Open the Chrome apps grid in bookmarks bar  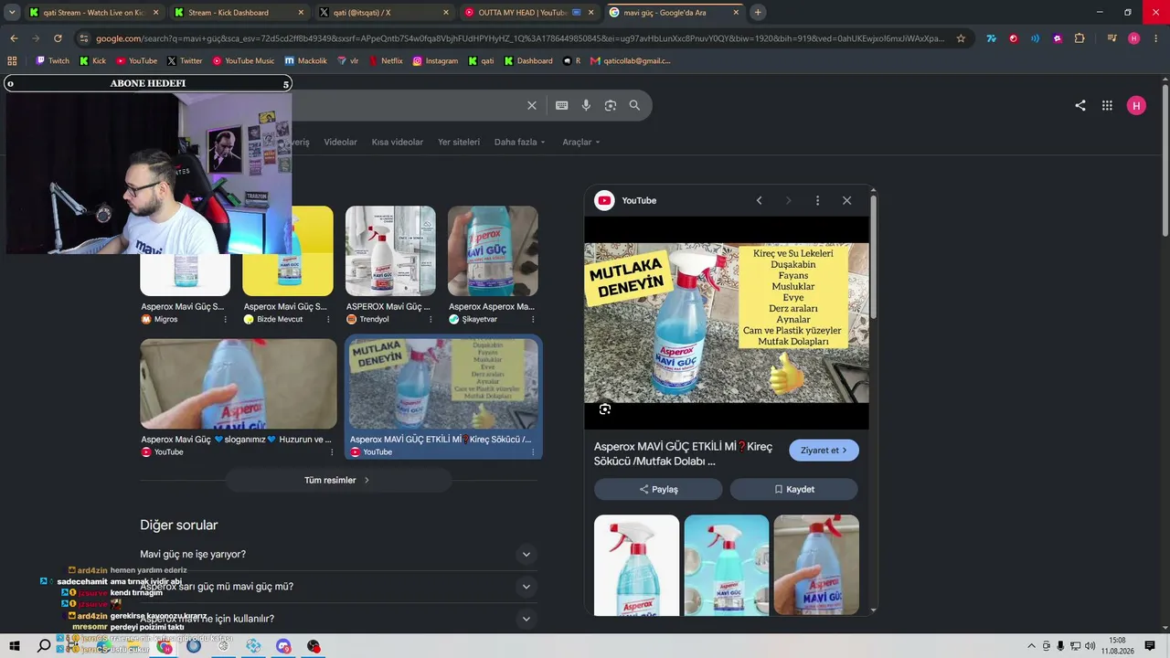point(12,61)
